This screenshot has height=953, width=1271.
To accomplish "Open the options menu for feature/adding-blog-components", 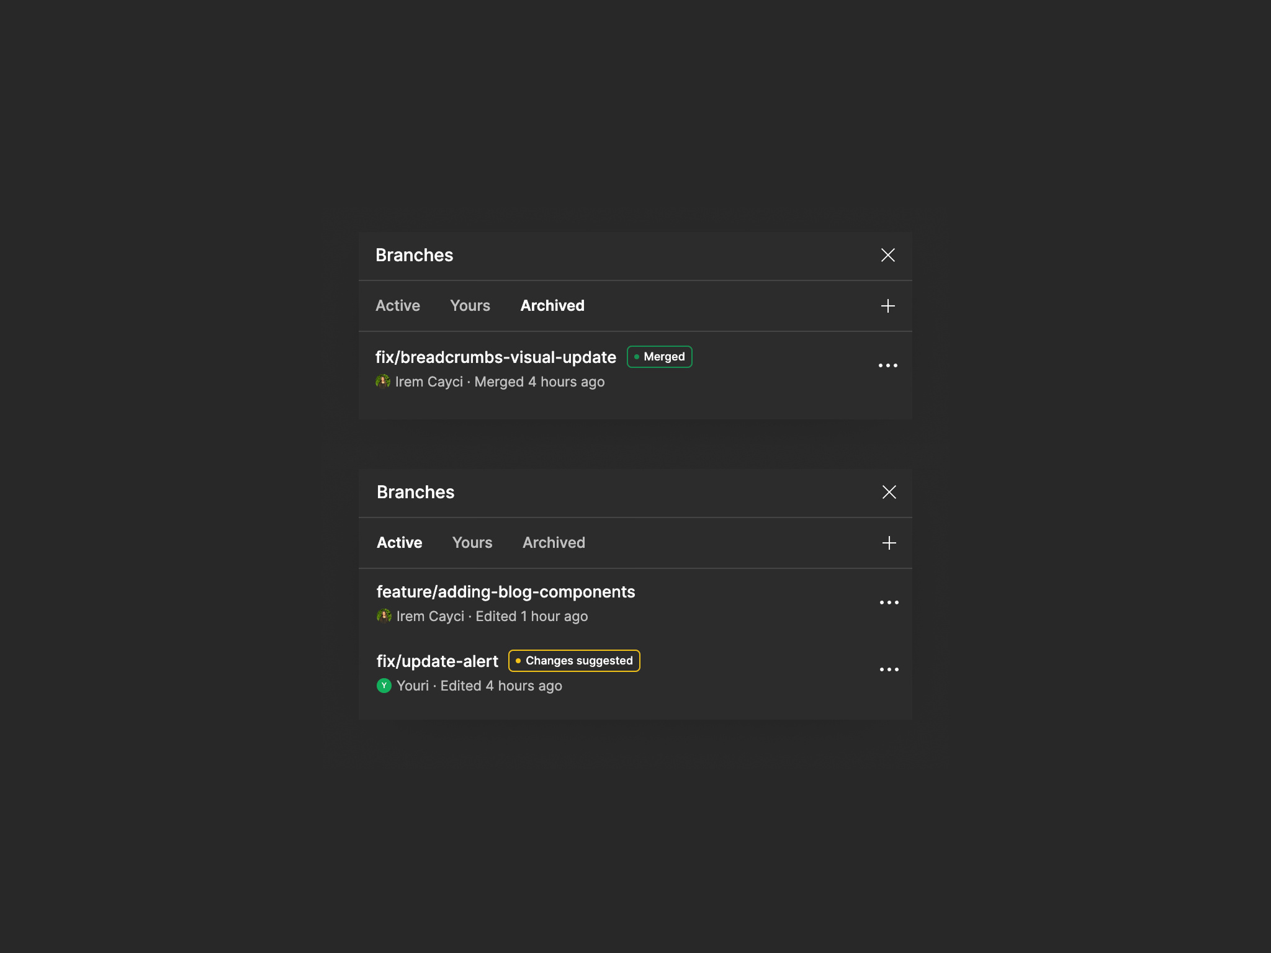I will (x=889, y=602).
